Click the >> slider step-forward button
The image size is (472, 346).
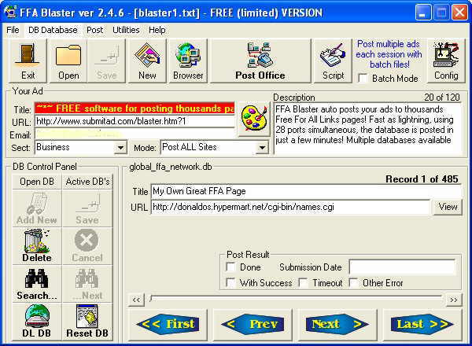point(454,300)
